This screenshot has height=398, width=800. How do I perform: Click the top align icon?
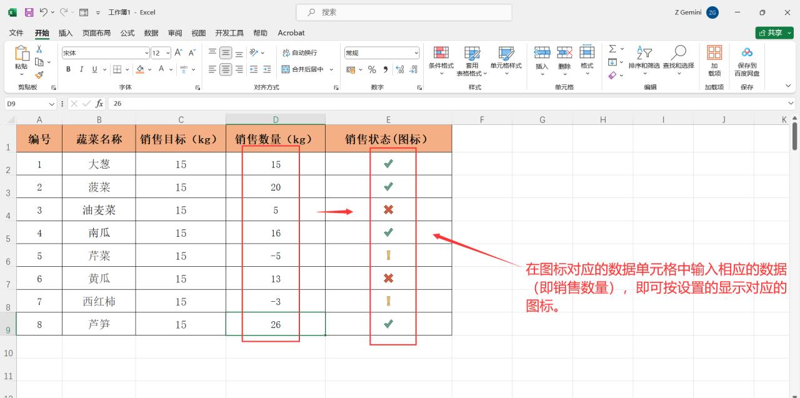[x=212, y=52]
